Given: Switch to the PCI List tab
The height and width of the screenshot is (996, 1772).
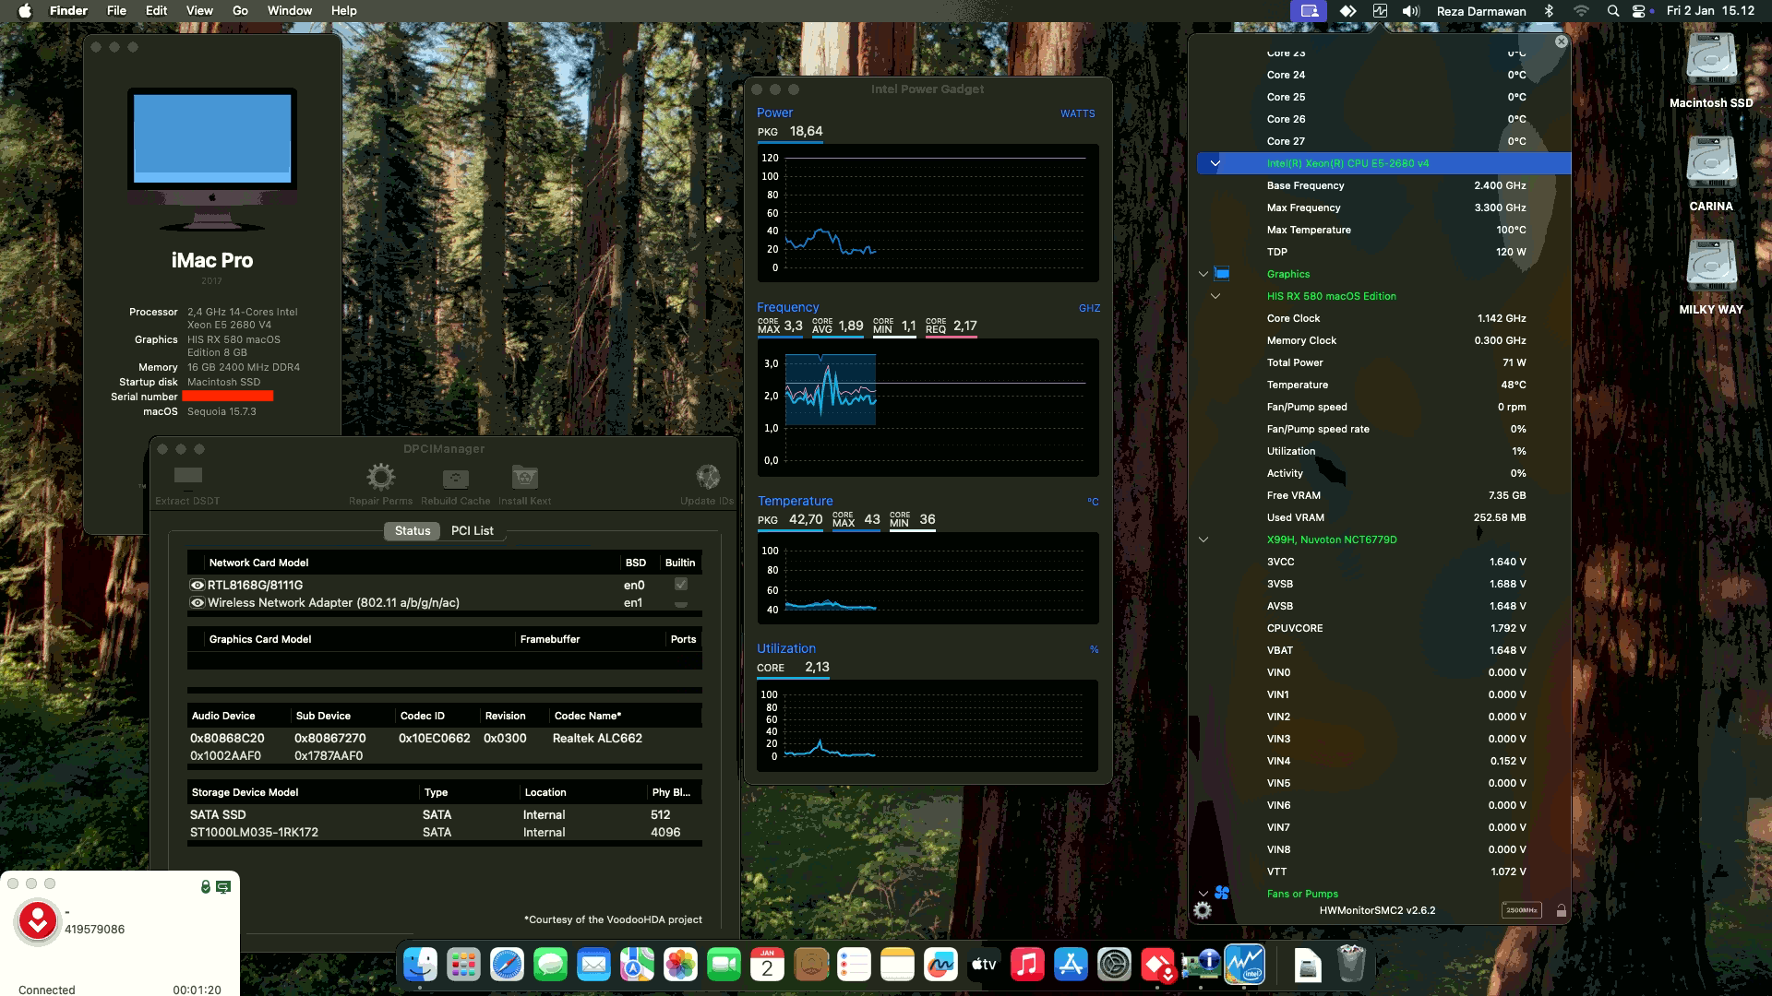Looking at the screenshot, I should [472, 530].
